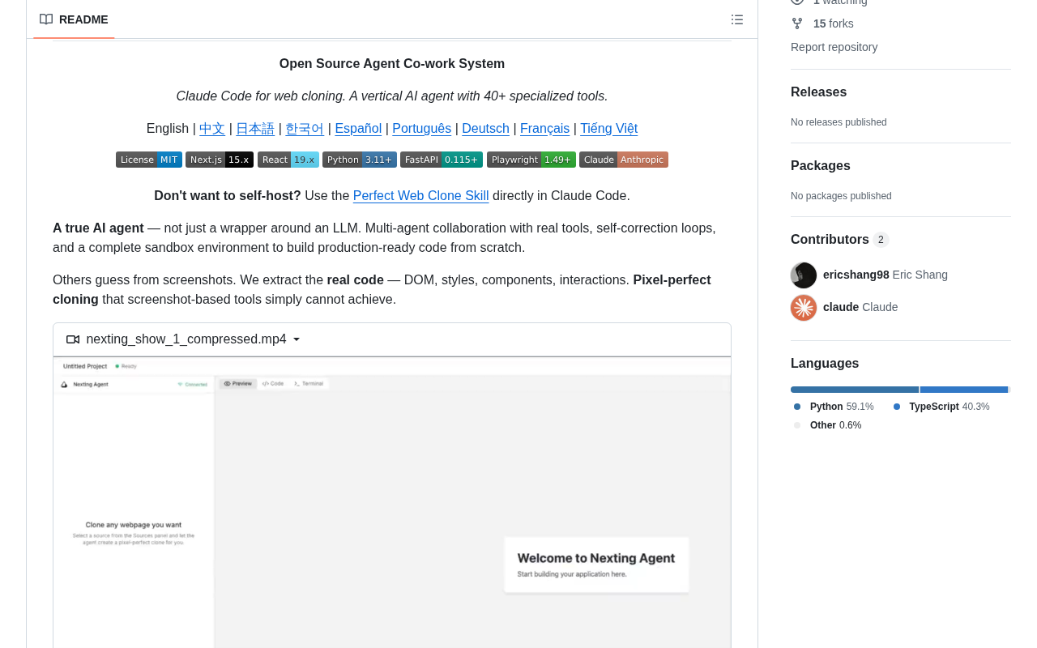This screenshot has height=648, width=1037.
Task: Click the Python segment of the language bar
Action: click(855, 390)
